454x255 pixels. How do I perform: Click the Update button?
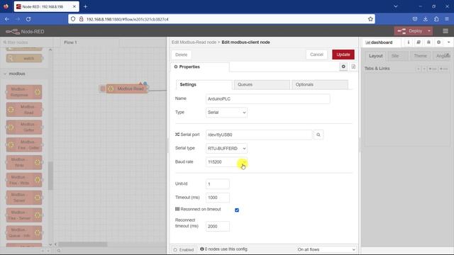343,55
